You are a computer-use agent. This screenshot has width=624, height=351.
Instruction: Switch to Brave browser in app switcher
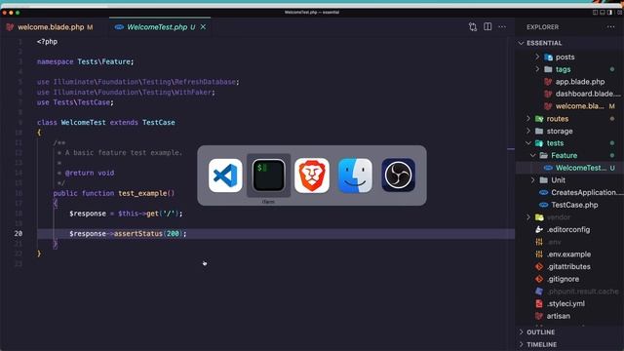[312, 175]
